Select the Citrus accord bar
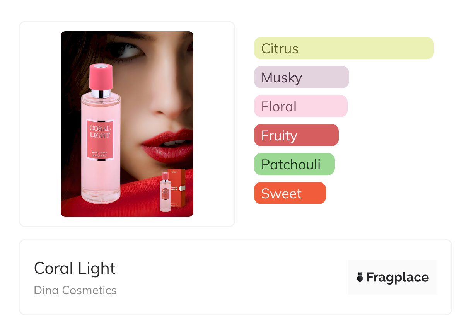471x334 pixels. (344, 48)
